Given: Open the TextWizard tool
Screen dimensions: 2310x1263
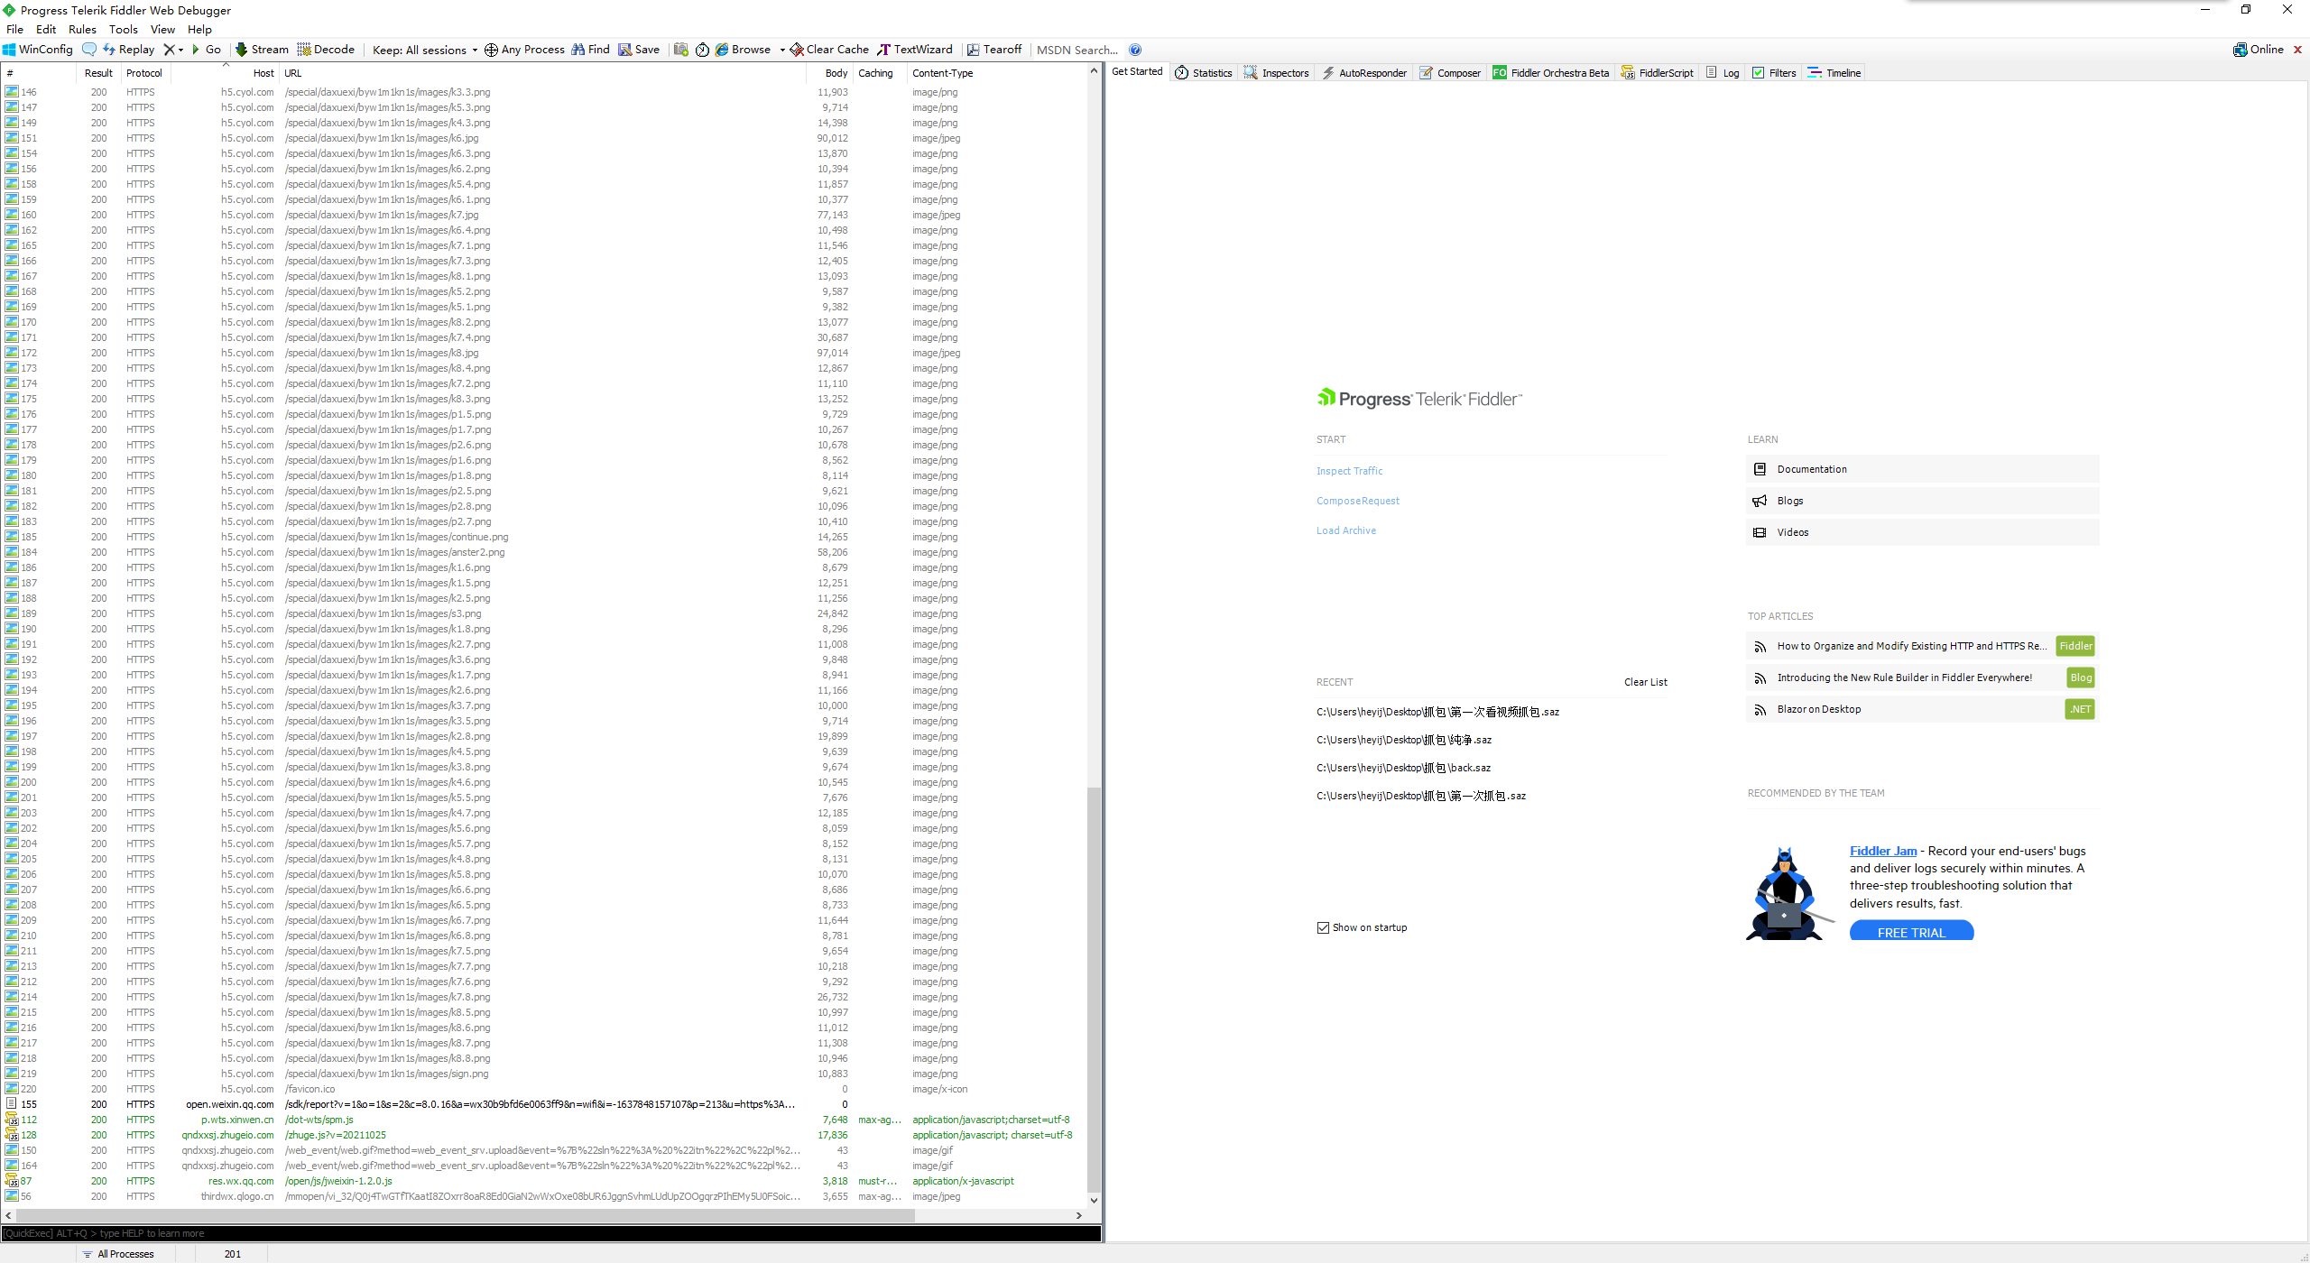Looking at the screenshot, I should click(x=915, y=50).
